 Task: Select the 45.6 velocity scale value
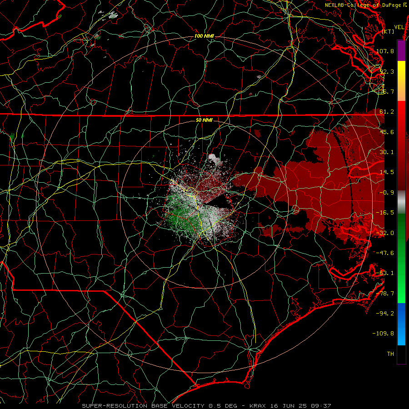pos(387,132)
